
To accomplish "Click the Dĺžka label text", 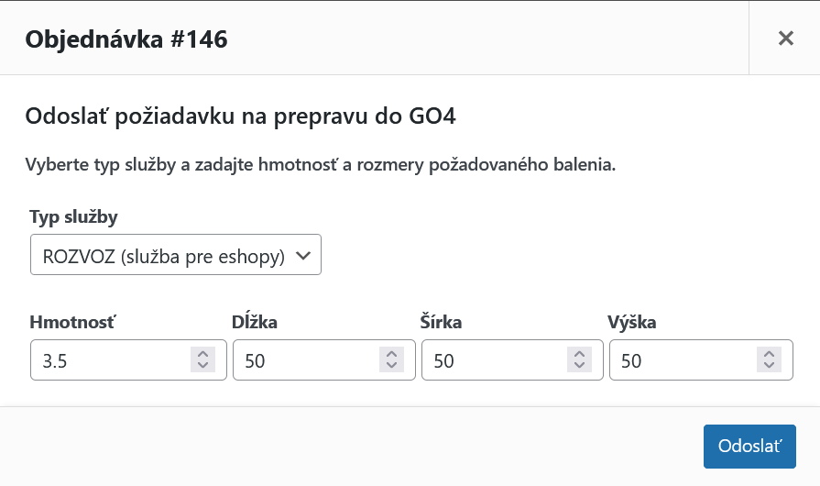I will [x=256, y=322].
